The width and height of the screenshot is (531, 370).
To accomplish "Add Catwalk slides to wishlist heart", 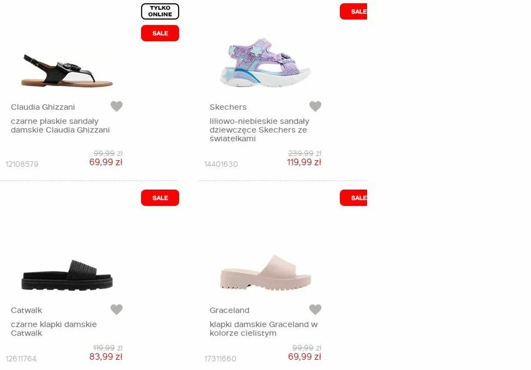I will (x=116, y=310).
